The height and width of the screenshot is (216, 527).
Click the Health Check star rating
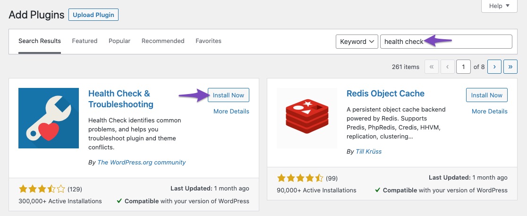[42, 189]
